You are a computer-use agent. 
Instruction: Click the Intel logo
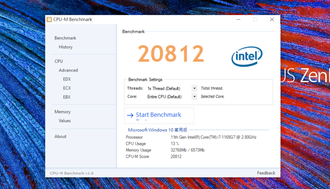247,57
